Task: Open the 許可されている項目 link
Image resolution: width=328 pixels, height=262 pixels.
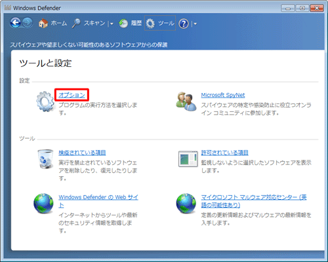Action: click(x=224, y=153)
